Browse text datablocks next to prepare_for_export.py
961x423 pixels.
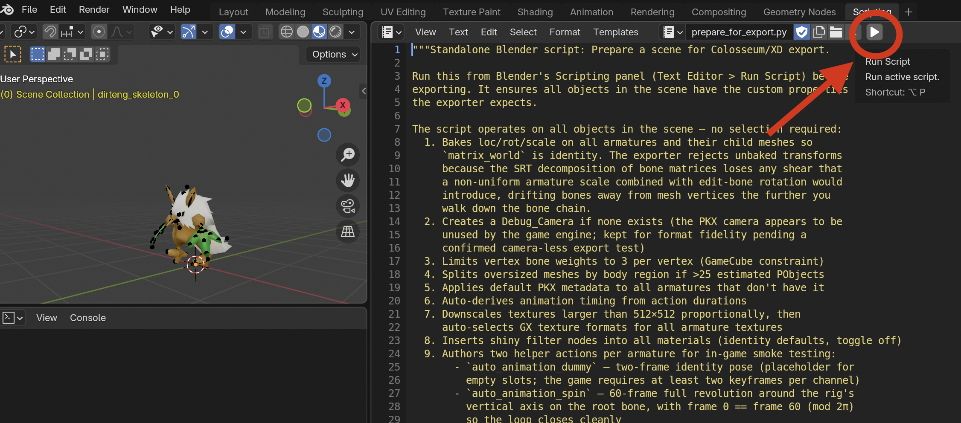pyautogui.click(x=673, y=32)
